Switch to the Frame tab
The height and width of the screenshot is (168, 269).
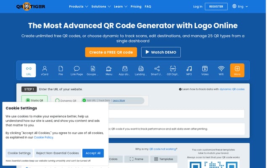[x=136, y=159]
